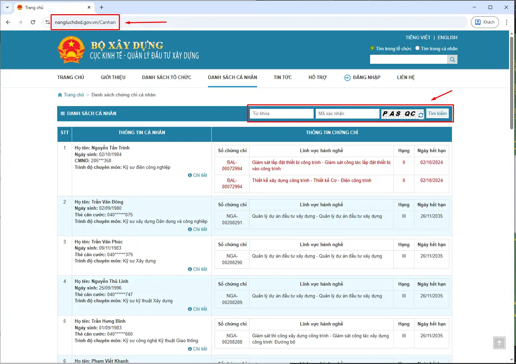Click the search magnifier icon in header
The height and width of the screenshot is (364, 516).
(452, 60)
